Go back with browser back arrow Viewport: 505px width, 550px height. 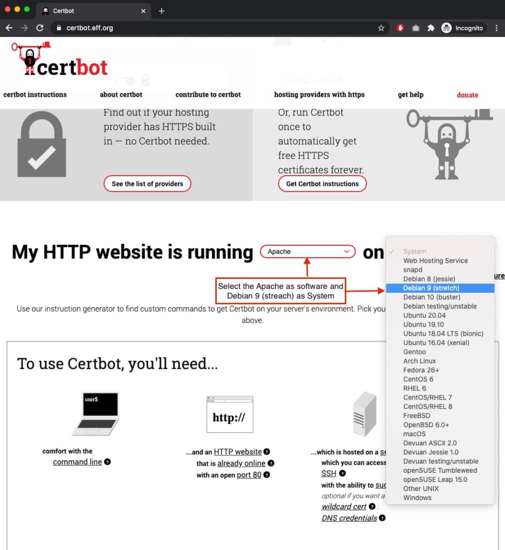pyautogui.click(x=9, y=28)
